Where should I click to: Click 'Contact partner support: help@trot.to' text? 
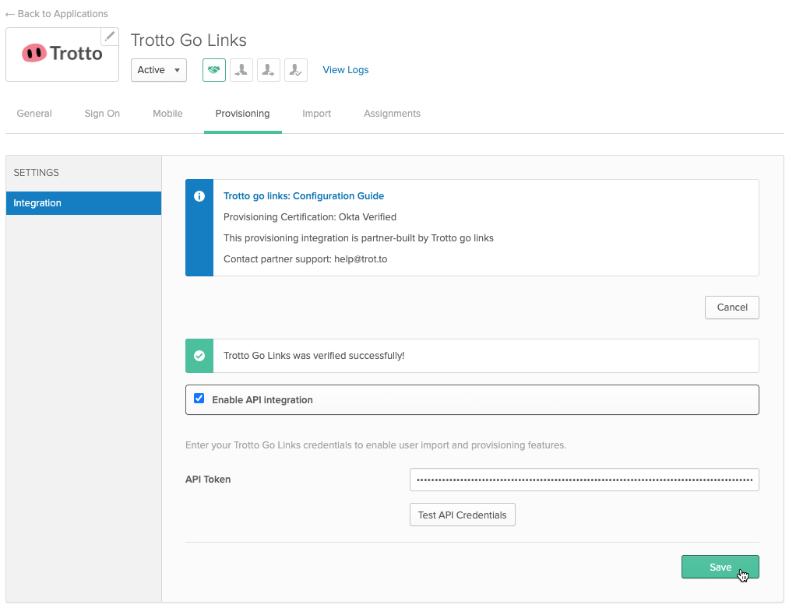pyautogui.click(x=305, y=259)
